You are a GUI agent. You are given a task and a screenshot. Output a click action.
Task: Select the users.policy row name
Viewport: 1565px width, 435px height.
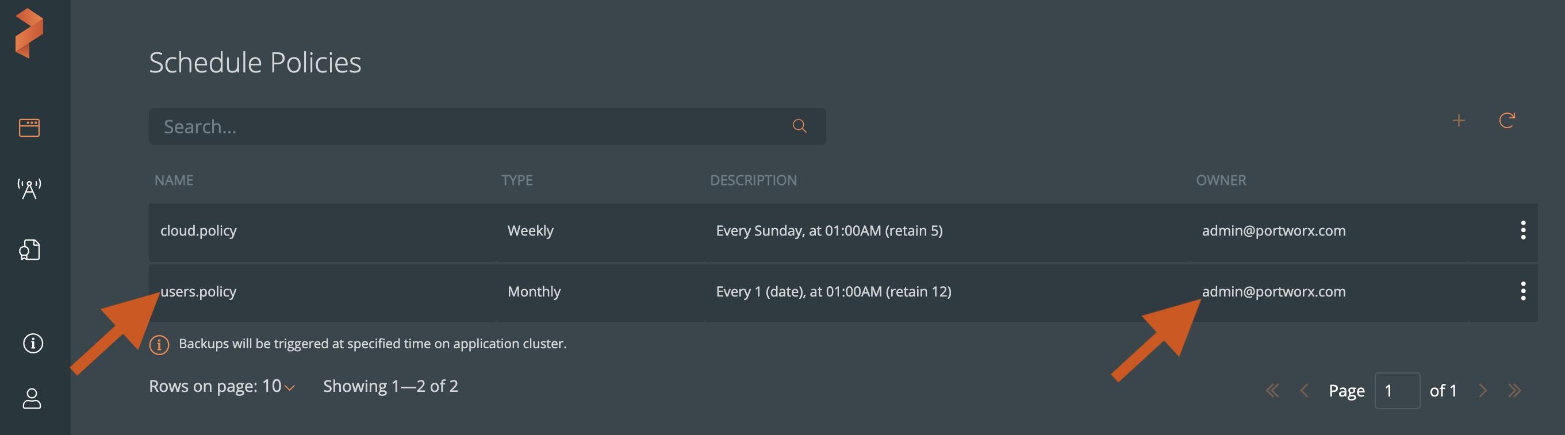(199, 291)
